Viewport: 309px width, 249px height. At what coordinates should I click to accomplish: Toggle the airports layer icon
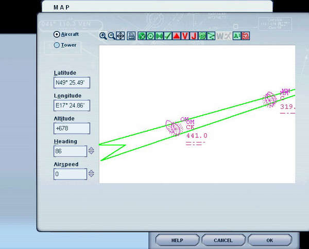(142, 36)
